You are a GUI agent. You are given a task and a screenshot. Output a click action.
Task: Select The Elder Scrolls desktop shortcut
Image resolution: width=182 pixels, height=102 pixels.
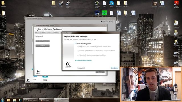pyautogui.click(x=68, y=4)
